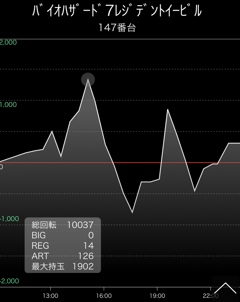The image size is (240, 302).
Task: Click the BIG 0 stat row
Action: click(x=63, y=235)
